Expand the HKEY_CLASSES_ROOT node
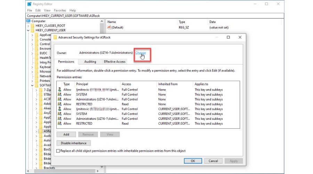Viewport: 313px width, 174px height. [28, 26]
